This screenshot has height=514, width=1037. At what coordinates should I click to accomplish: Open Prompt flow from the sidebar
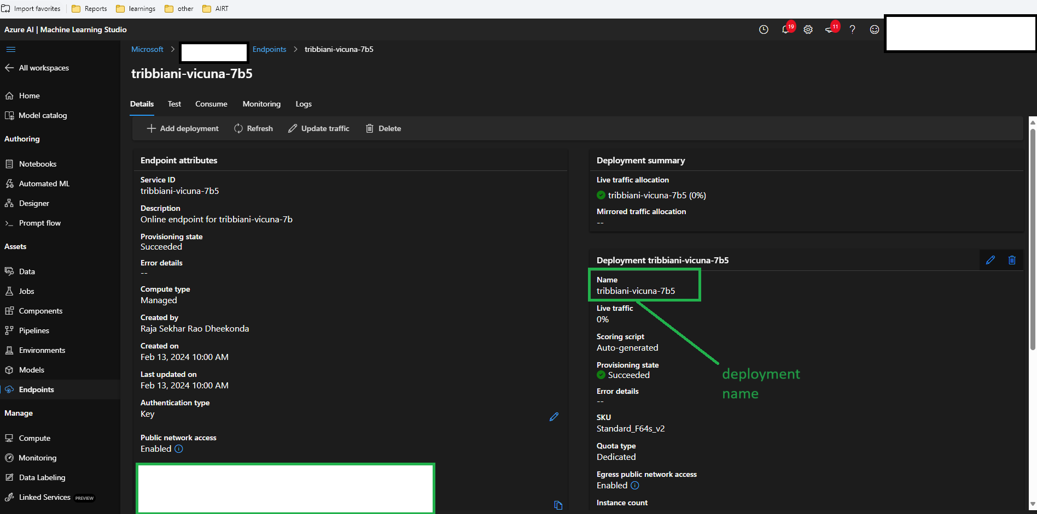point(39,223)
